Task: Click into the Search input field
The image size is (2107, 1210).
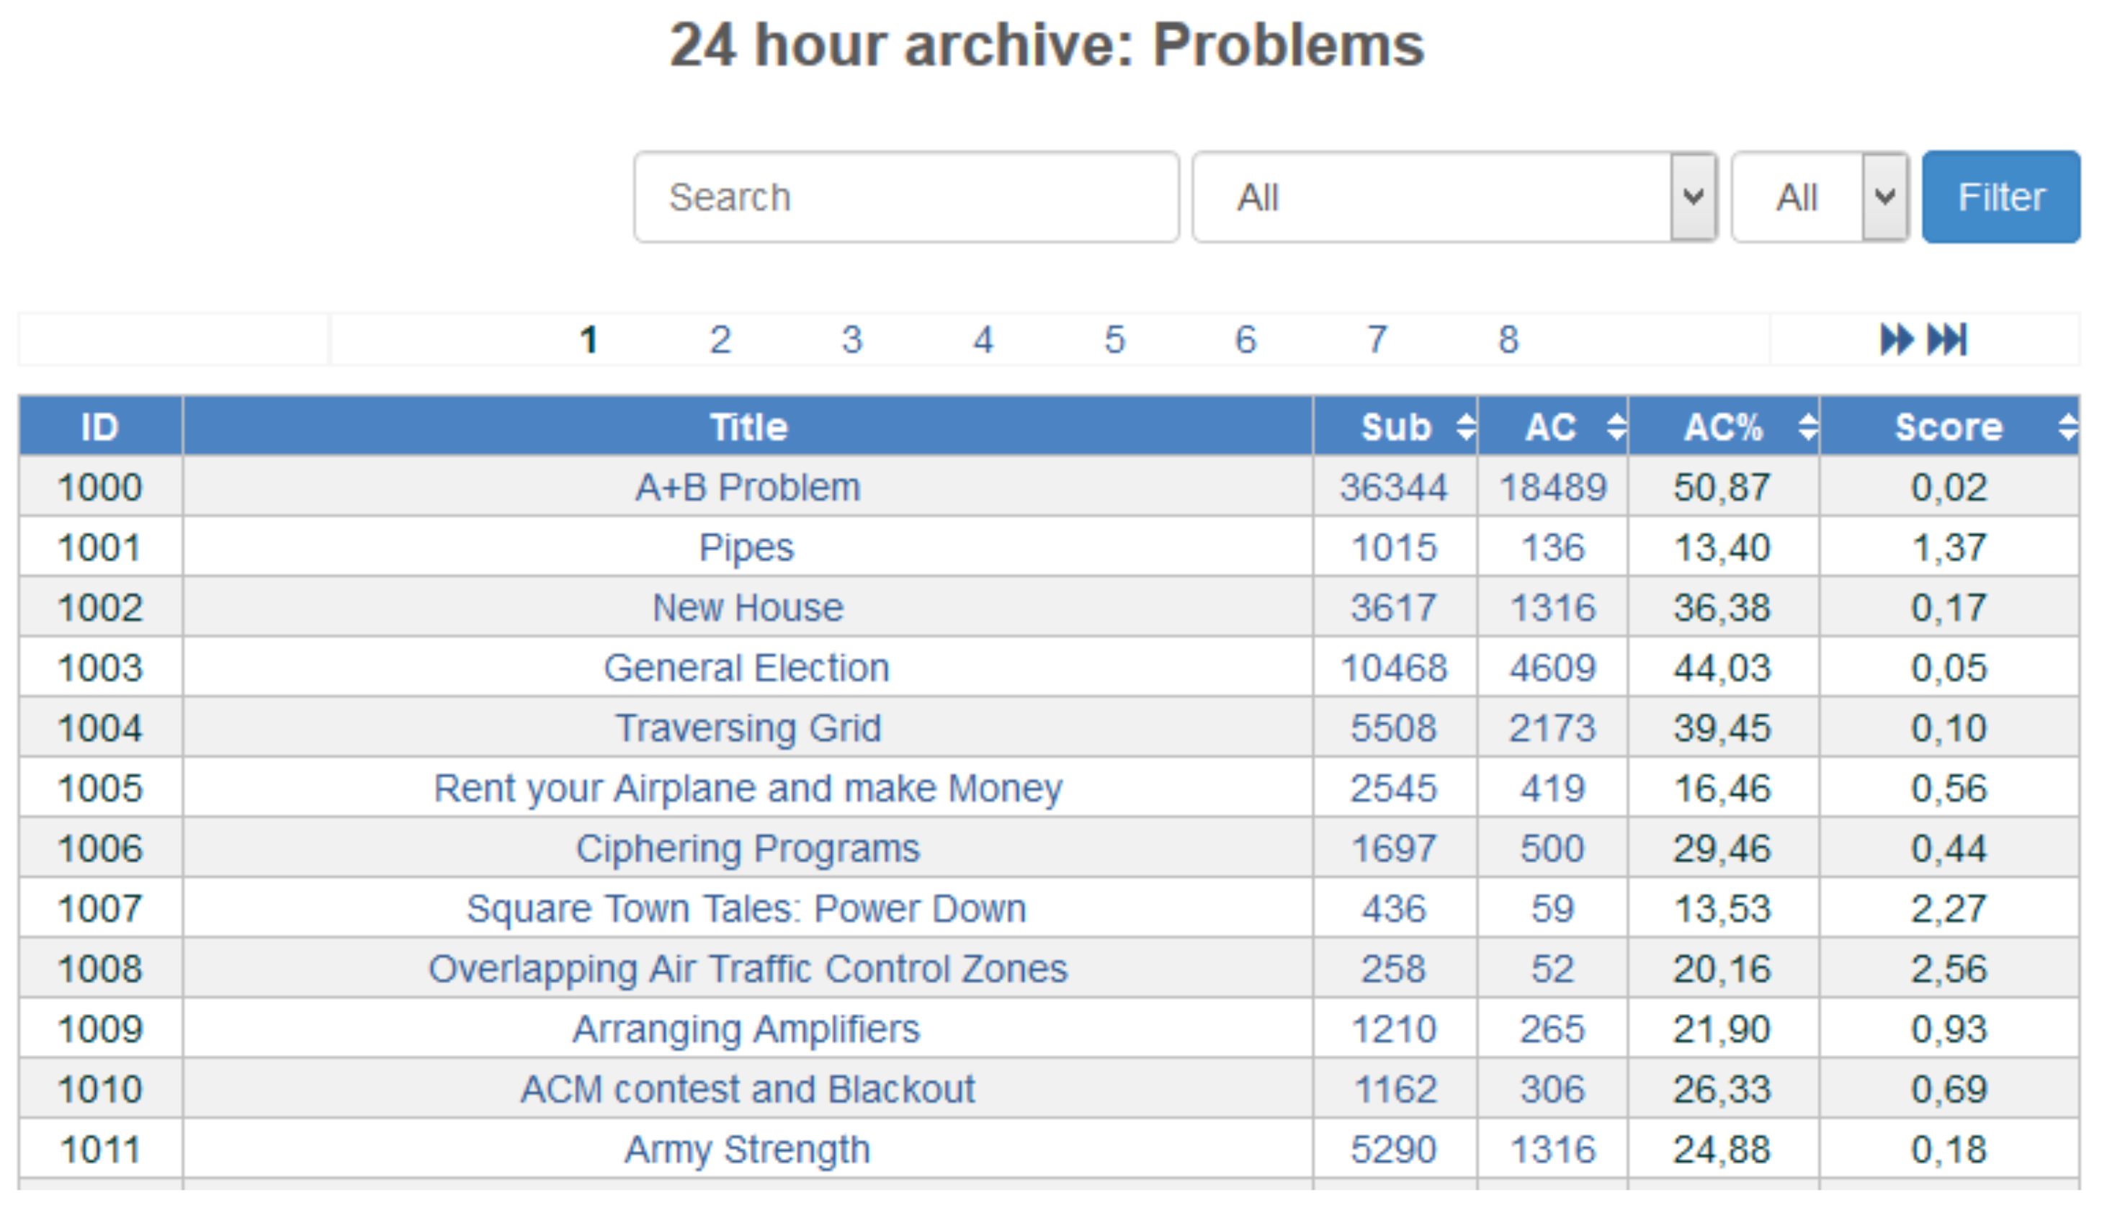Action: click(x=906, y=198)
